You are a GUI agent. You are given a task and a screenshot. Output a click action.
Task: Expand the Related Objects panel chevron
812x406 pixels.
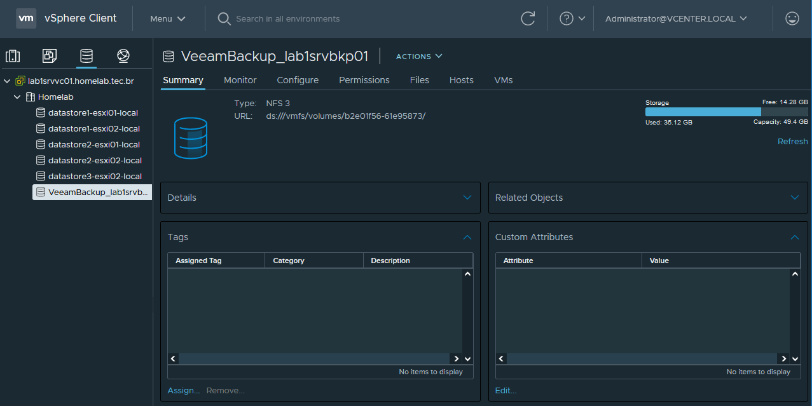pos(794,198)
